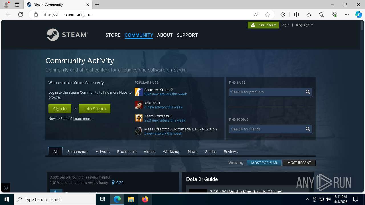The image size is (365, 205).
Task: Click the login link in header
Action: 285,25
